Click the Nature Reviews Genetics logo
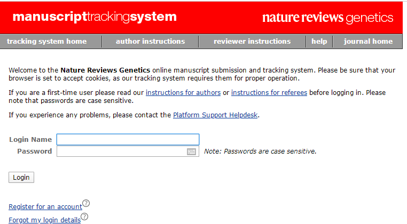This screenshot has width=407, height=224. pos(327,18)
